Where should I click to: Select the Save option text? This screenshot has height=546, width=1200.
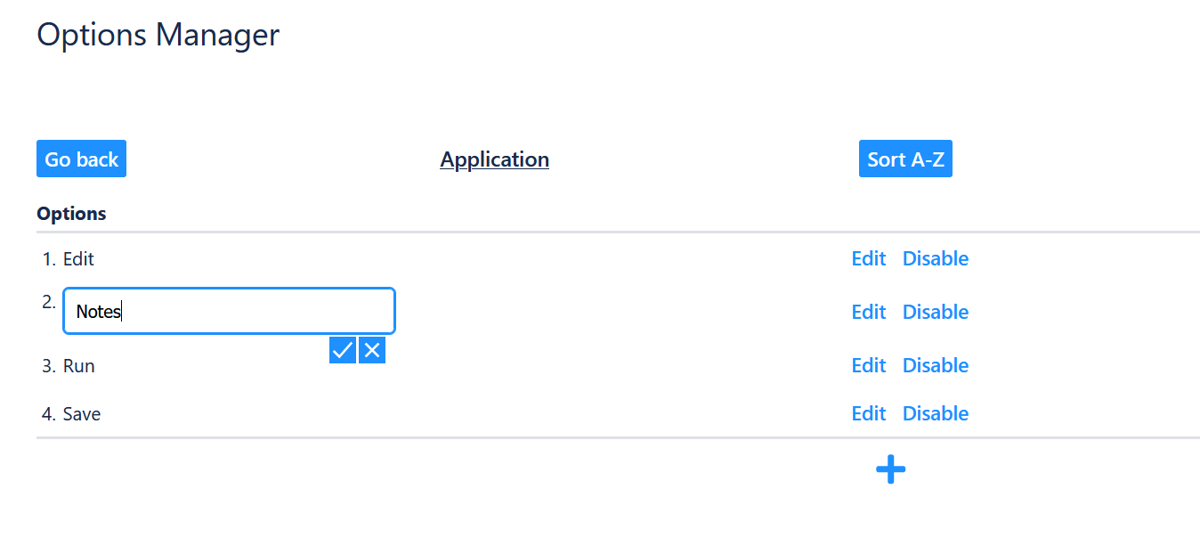[x=82, y=414]
